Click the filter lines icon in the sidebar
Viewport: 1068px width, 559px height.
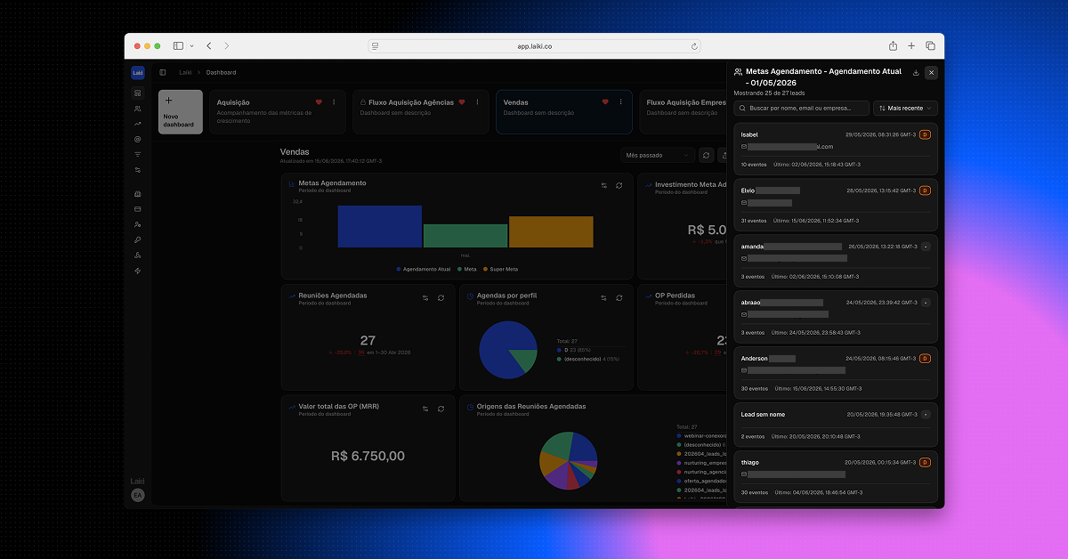click(x=138, y=154)
